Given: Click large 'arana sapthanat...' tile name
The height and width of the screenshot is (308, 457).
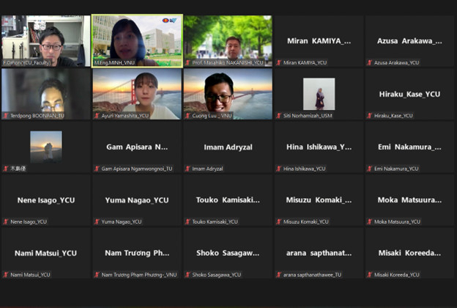Looking at the screenshot, I should point(319,253).
